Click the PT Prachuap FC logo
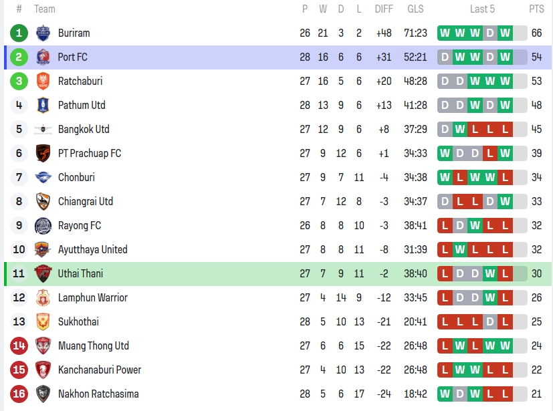 [43, 153]
